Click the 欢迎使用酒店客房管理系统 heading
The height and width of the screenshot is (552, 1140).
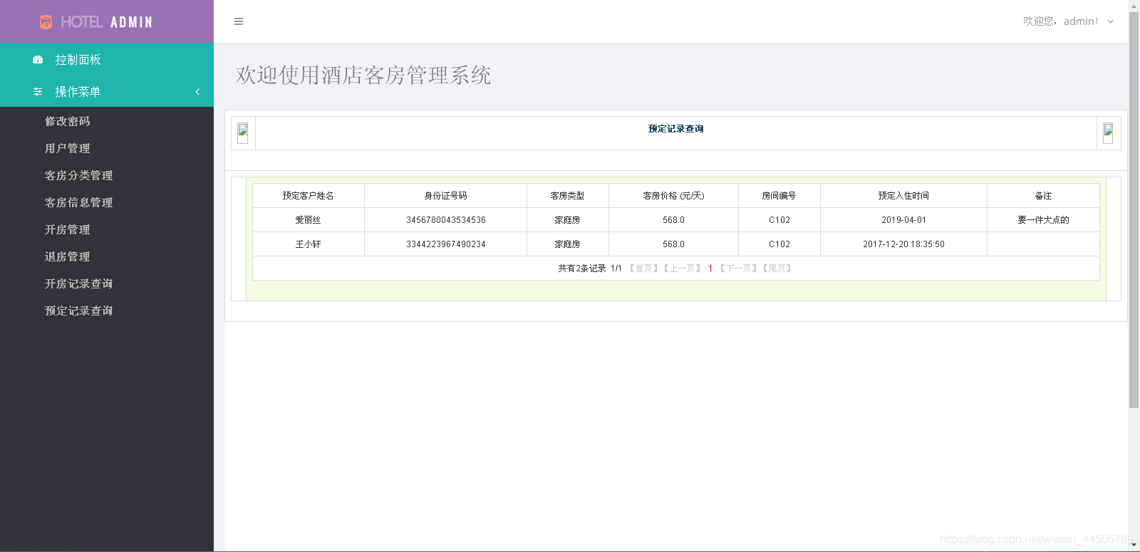[363, 75]
